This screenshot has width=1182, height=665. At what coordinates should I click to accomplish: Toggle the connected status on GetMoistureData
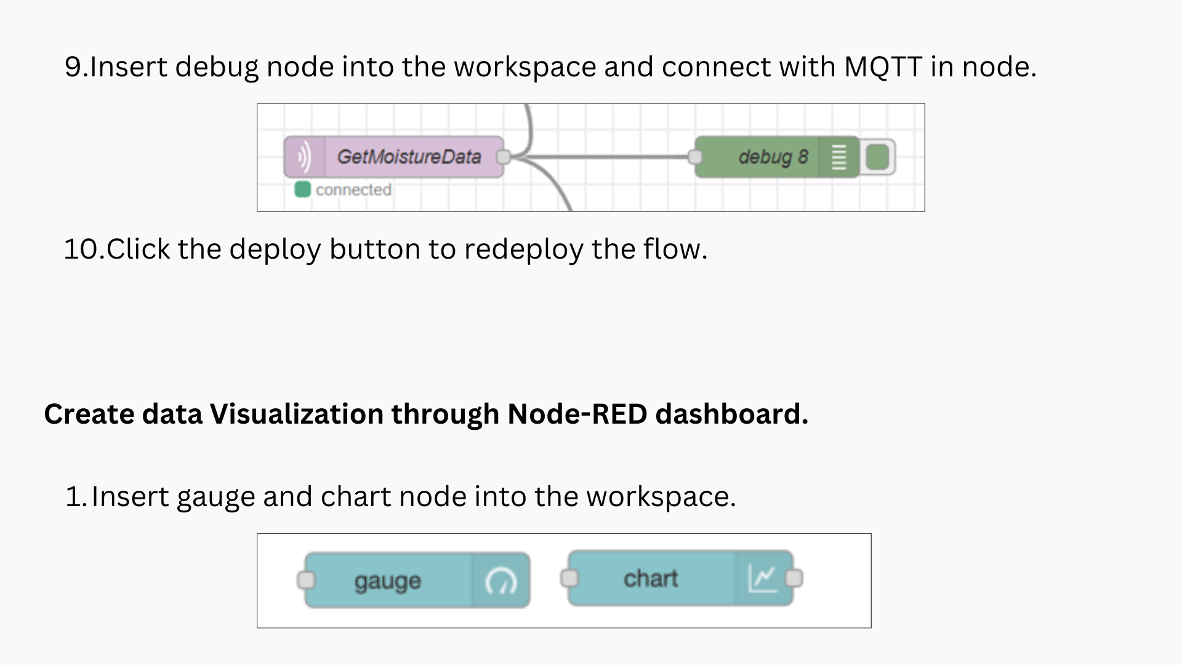pyautogui.click(x=302, y=190)
